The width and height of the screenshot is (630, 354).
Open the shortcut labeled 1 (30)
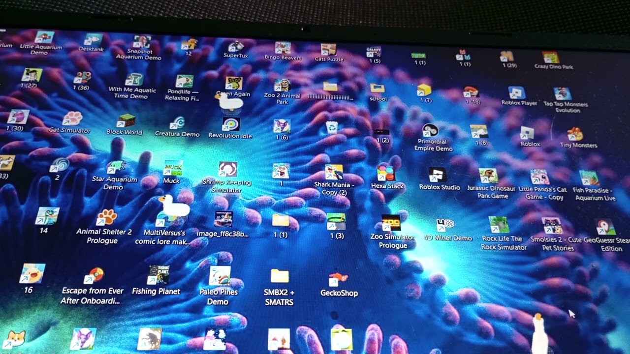pos(18,117)
